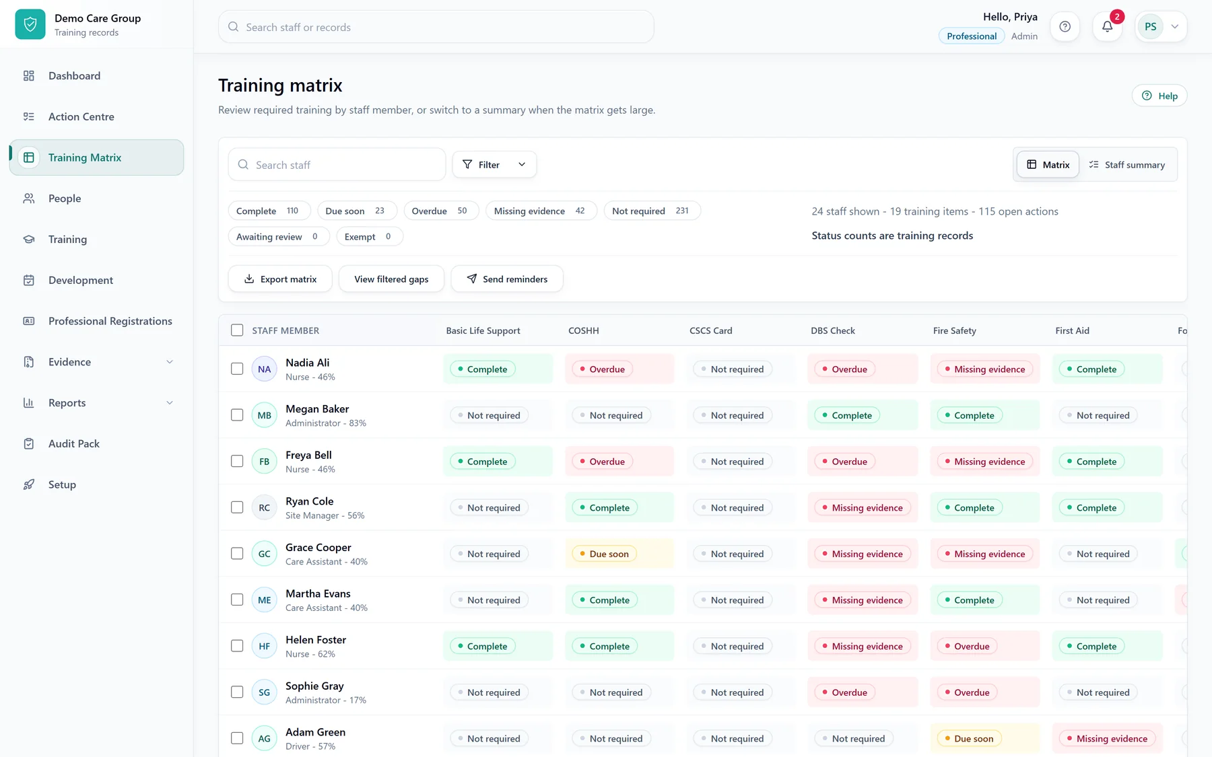The height and width of the screenshot is (757, 1212).
Task: Click the RC avatar for Ryan Cole
Action: [x=264, y=507]
